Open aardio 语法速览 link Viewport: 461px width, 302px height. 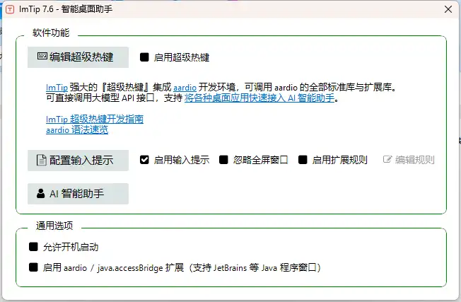click(x=77, y=129)
